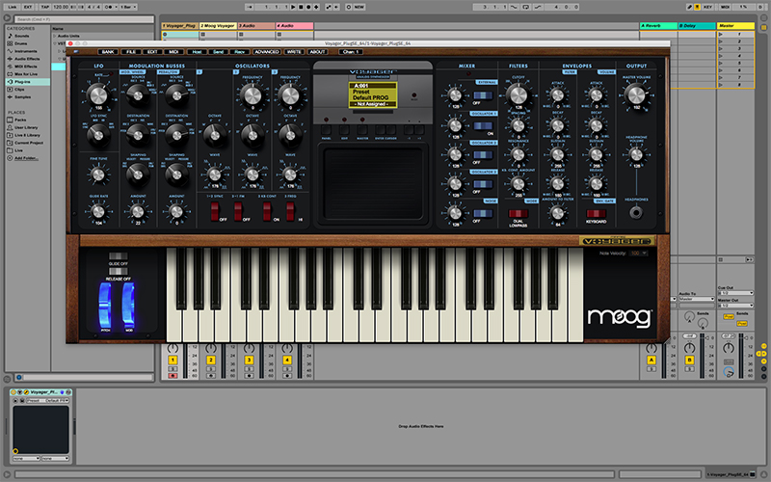Click the Follow arrow icon in transport
771x482 pixels.
250,7
